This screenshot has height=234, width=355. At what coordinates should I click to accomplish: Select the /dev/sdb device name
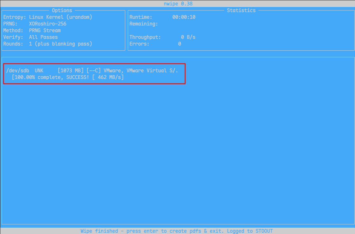pos(18,71)
